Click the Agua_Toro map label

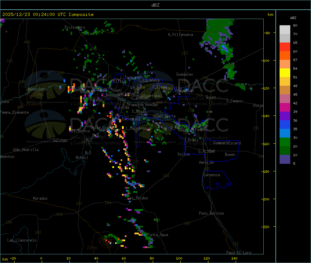tap(37, 89)
